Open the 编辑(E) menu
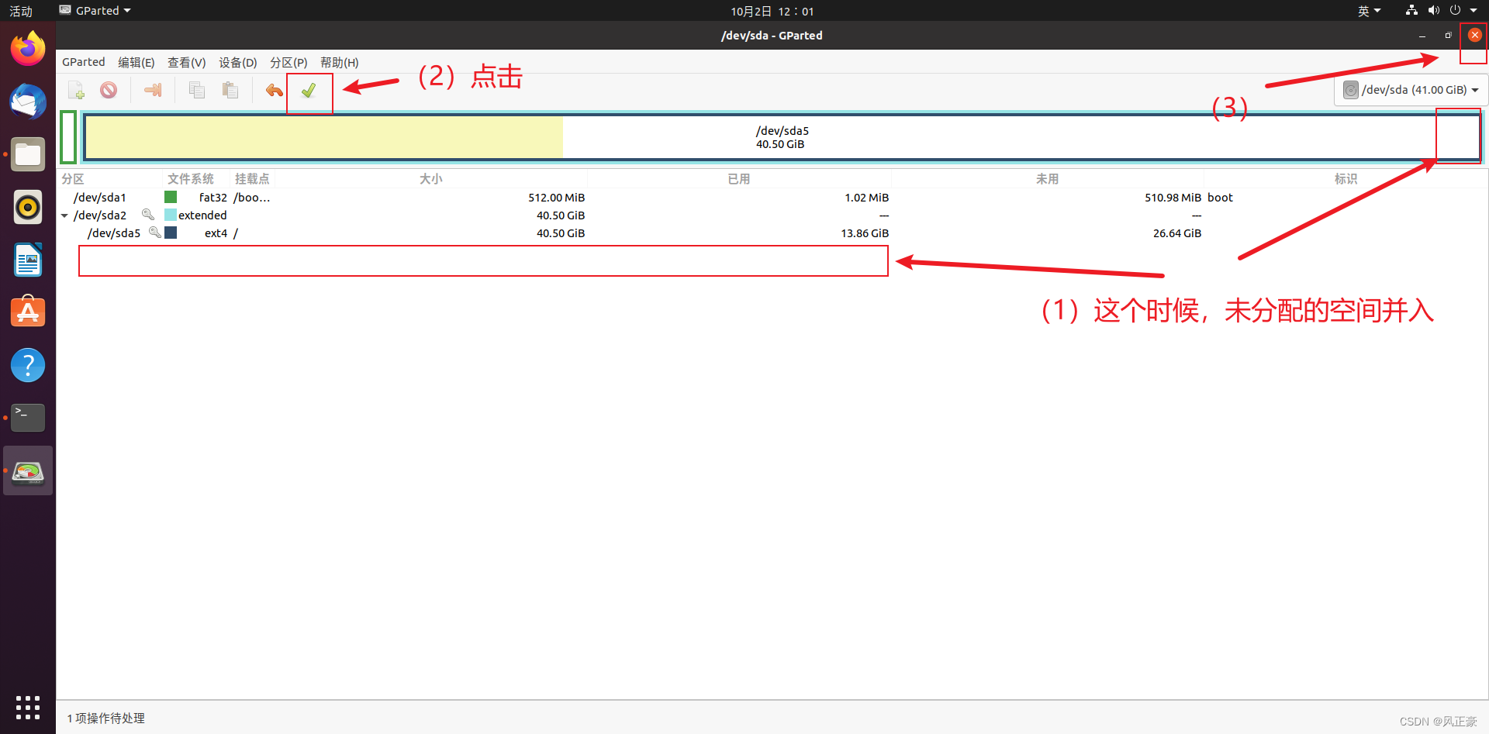The width and height of the screenshot is (1489, 734). coord(136,62)
